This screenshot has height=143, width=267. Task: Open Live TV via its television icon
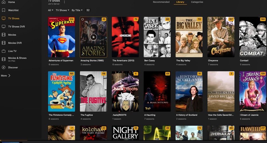tap(4, 51)
